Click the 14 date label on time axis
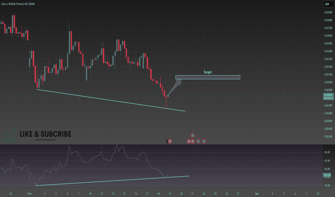The height and width of the screenshot is (197, 335). coord(136,193)
